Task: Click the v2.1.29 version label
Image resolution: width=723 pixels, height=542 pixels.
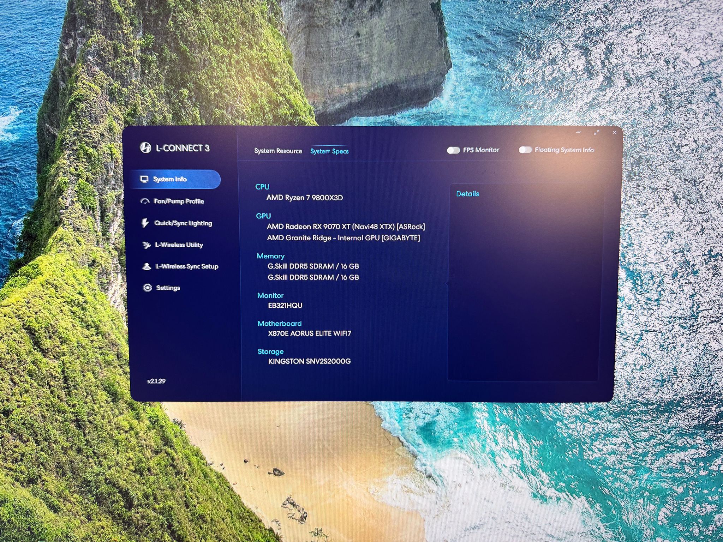Action: pyautogui.click(x=156, y=381)
